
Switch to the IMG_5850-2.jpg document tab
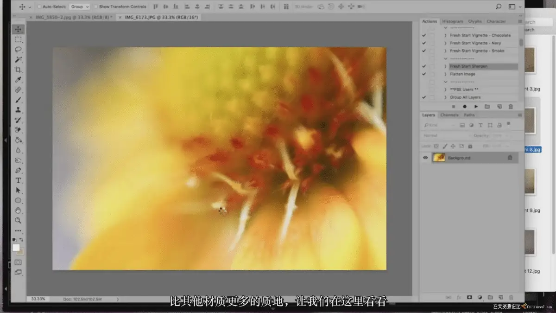click(73, 17)
